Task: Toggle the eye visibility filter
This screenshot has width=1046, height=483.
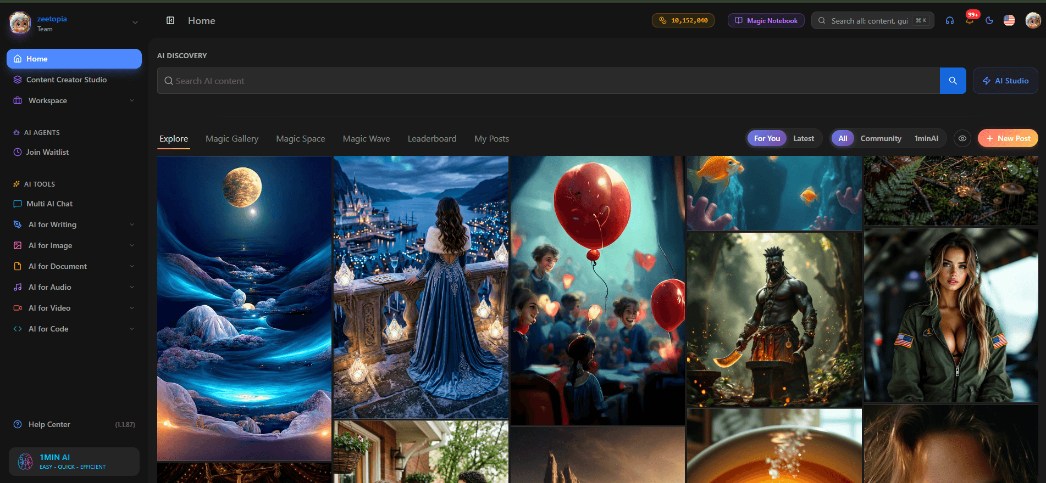Action: (962, 138)
